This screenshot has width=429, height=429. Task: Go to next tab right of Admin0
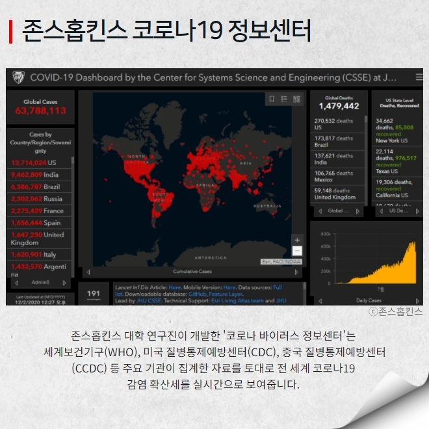[x=64, y=283]
